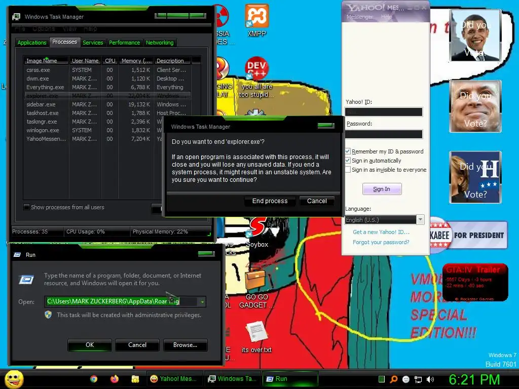Open Task Manager's File menu
Viewport: 519px width, 389px height.
tap(20, 29)
